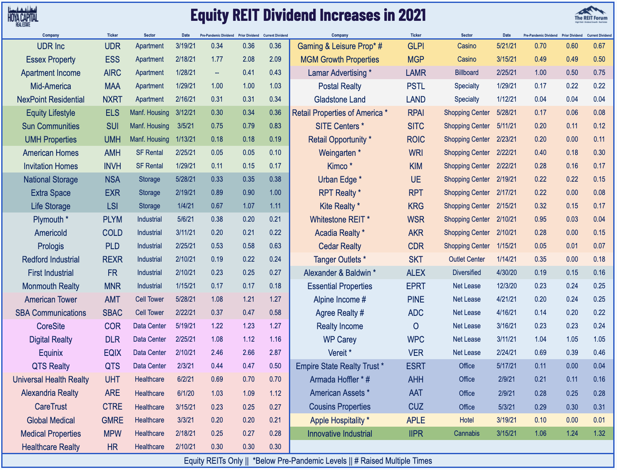Click the Hoya Capital Real Estate logo

click(23, 17)
